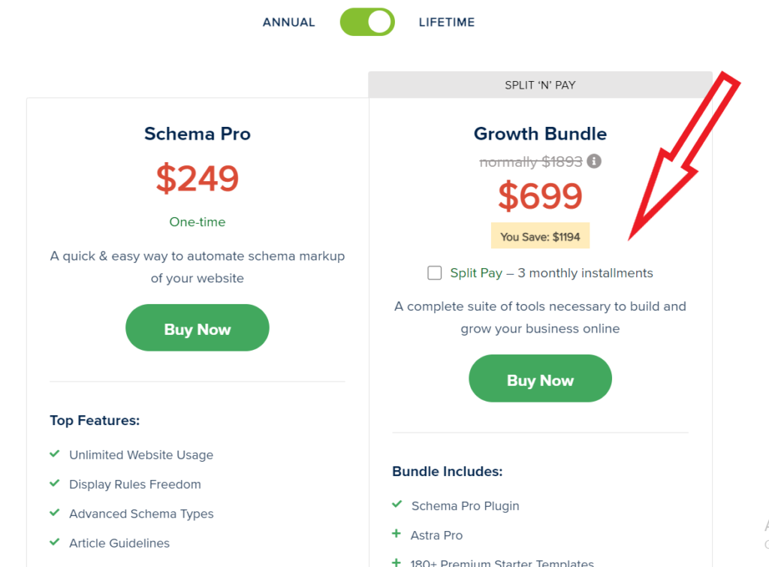Expand the 180+ Premium Starter Templates item
Viewport: 769px width, 567px height.
(397, 562)
